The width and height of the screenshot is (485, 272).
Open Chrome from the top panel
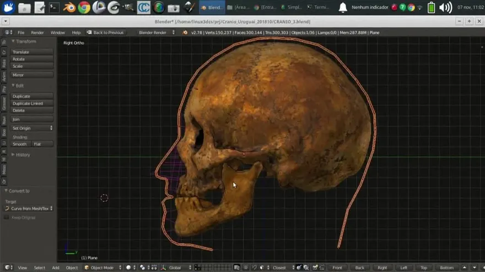pyautogui.click(x=84, y=8)
